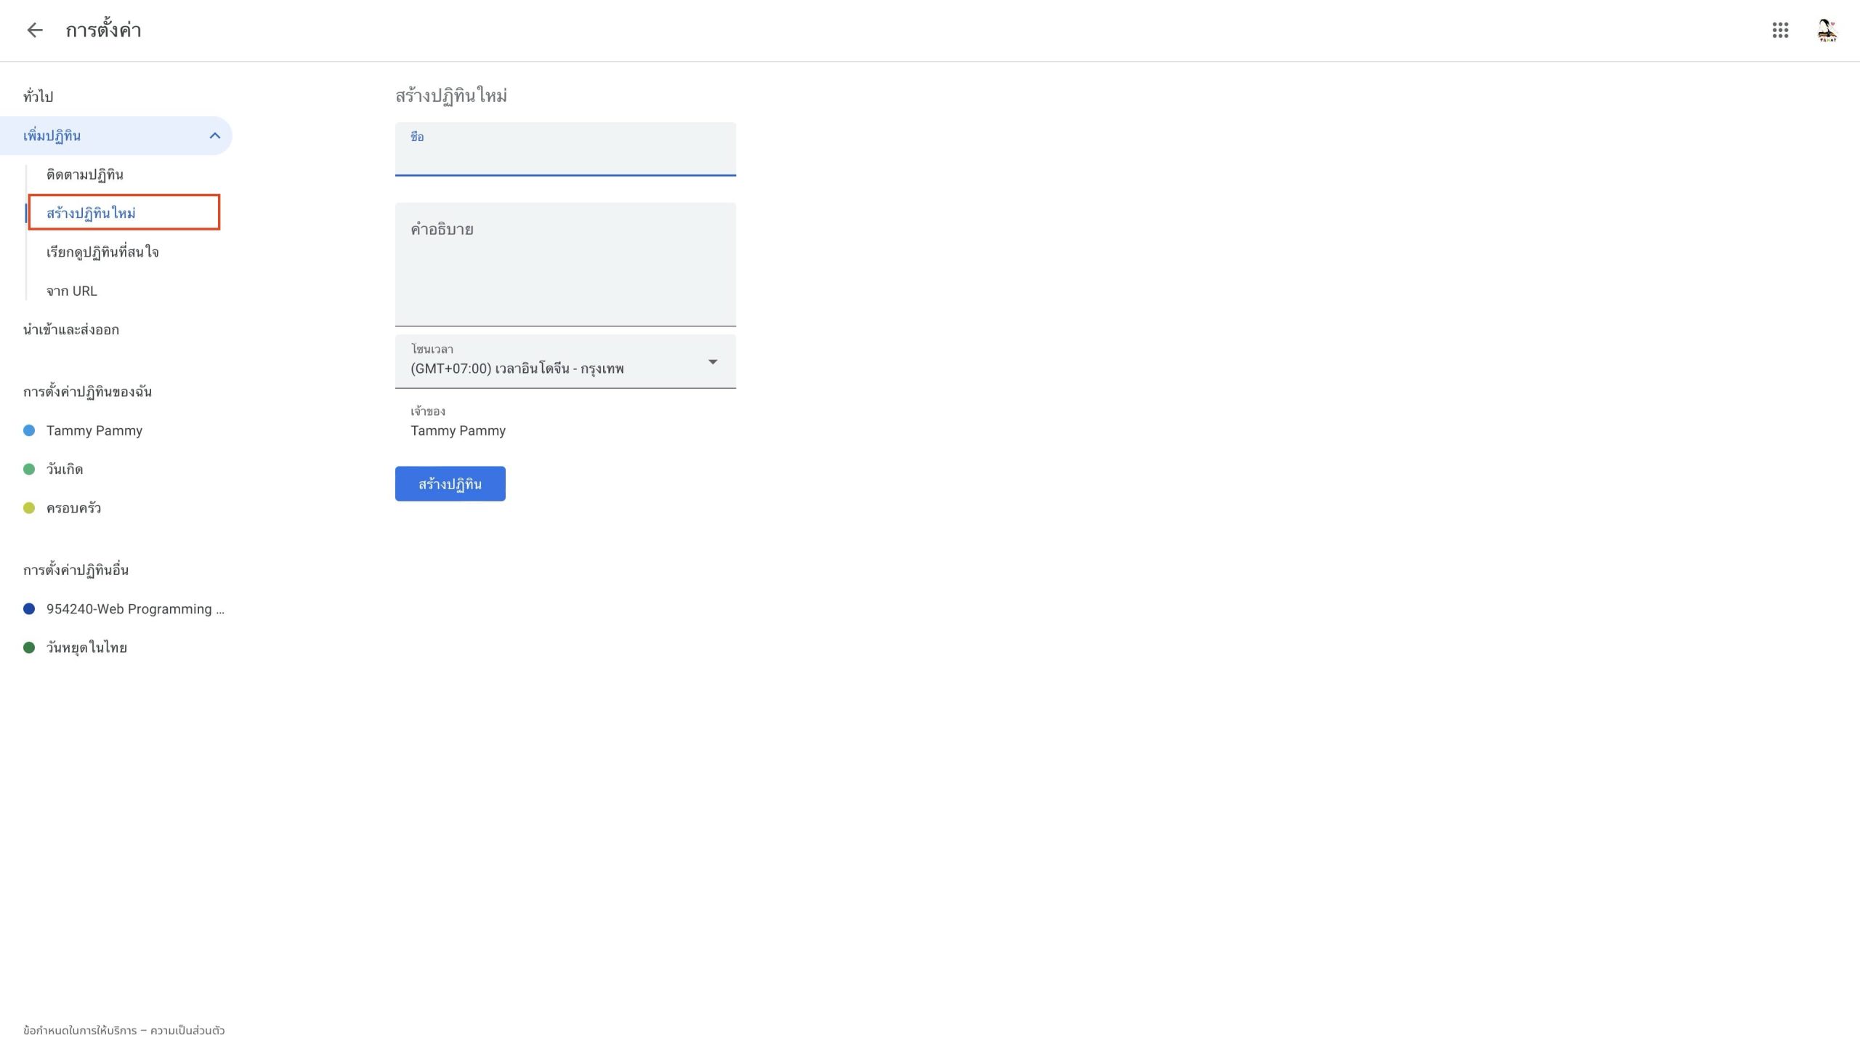Open เรียกดูปฏิทินที่สนใจ option
1860x1046 pixels.
coord(102,252)
